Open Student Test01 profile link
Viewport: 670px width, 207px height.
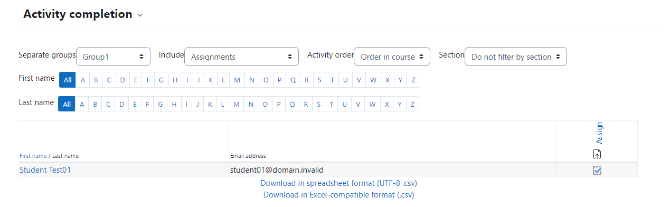point(45,170)
